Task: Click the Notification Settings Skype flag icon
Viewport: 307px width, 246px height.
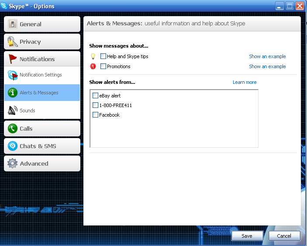Action: click(x=13, y=75)
